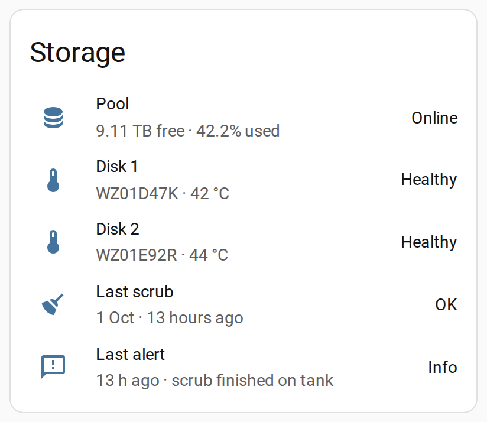Viewport: 487px width, 422px height.
Task: Click Last alert state 'Info'
Action: pyautogui.click(x=443, y=368)
